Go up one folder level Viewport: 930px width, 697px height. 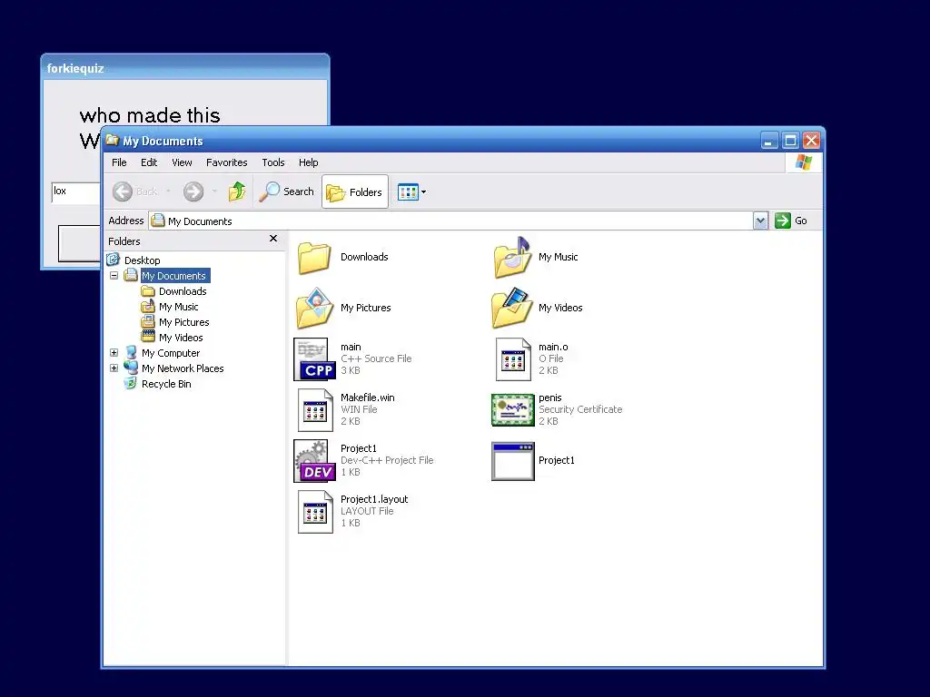[237, 191]
